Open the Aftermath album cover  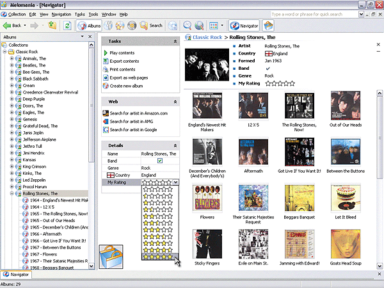[253, 152]
